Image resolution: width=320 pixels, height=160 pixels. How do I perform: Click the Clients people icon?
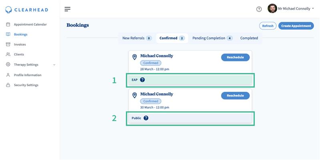(x=8, y=54)
